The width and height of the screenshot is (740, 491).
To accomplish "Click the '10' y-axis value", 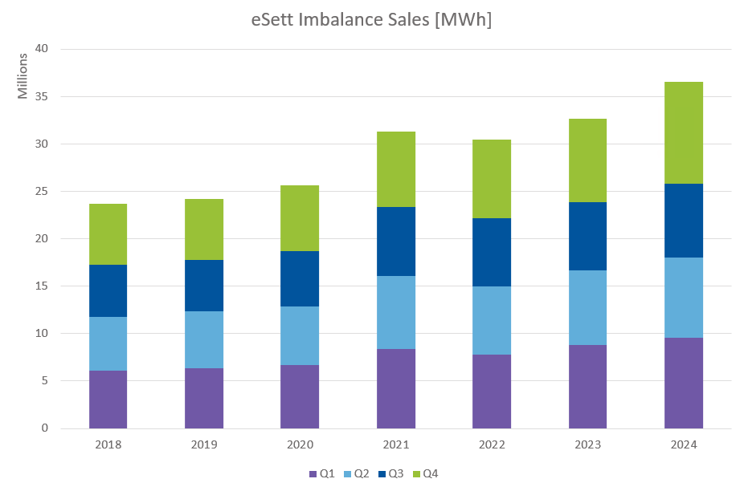I will 42,333.
